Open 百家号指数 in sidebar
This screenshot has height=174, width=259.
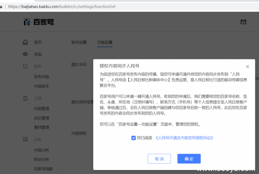tap(43, 169)
